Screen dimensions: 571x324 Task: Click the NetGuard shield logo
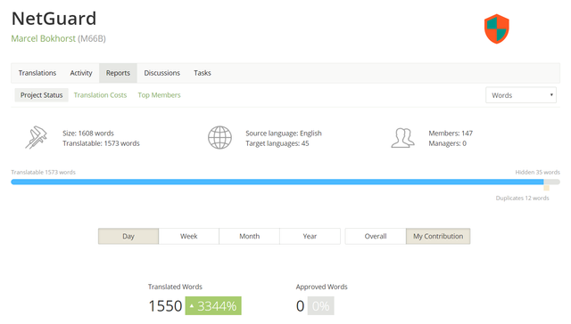[x=496, y=29]
